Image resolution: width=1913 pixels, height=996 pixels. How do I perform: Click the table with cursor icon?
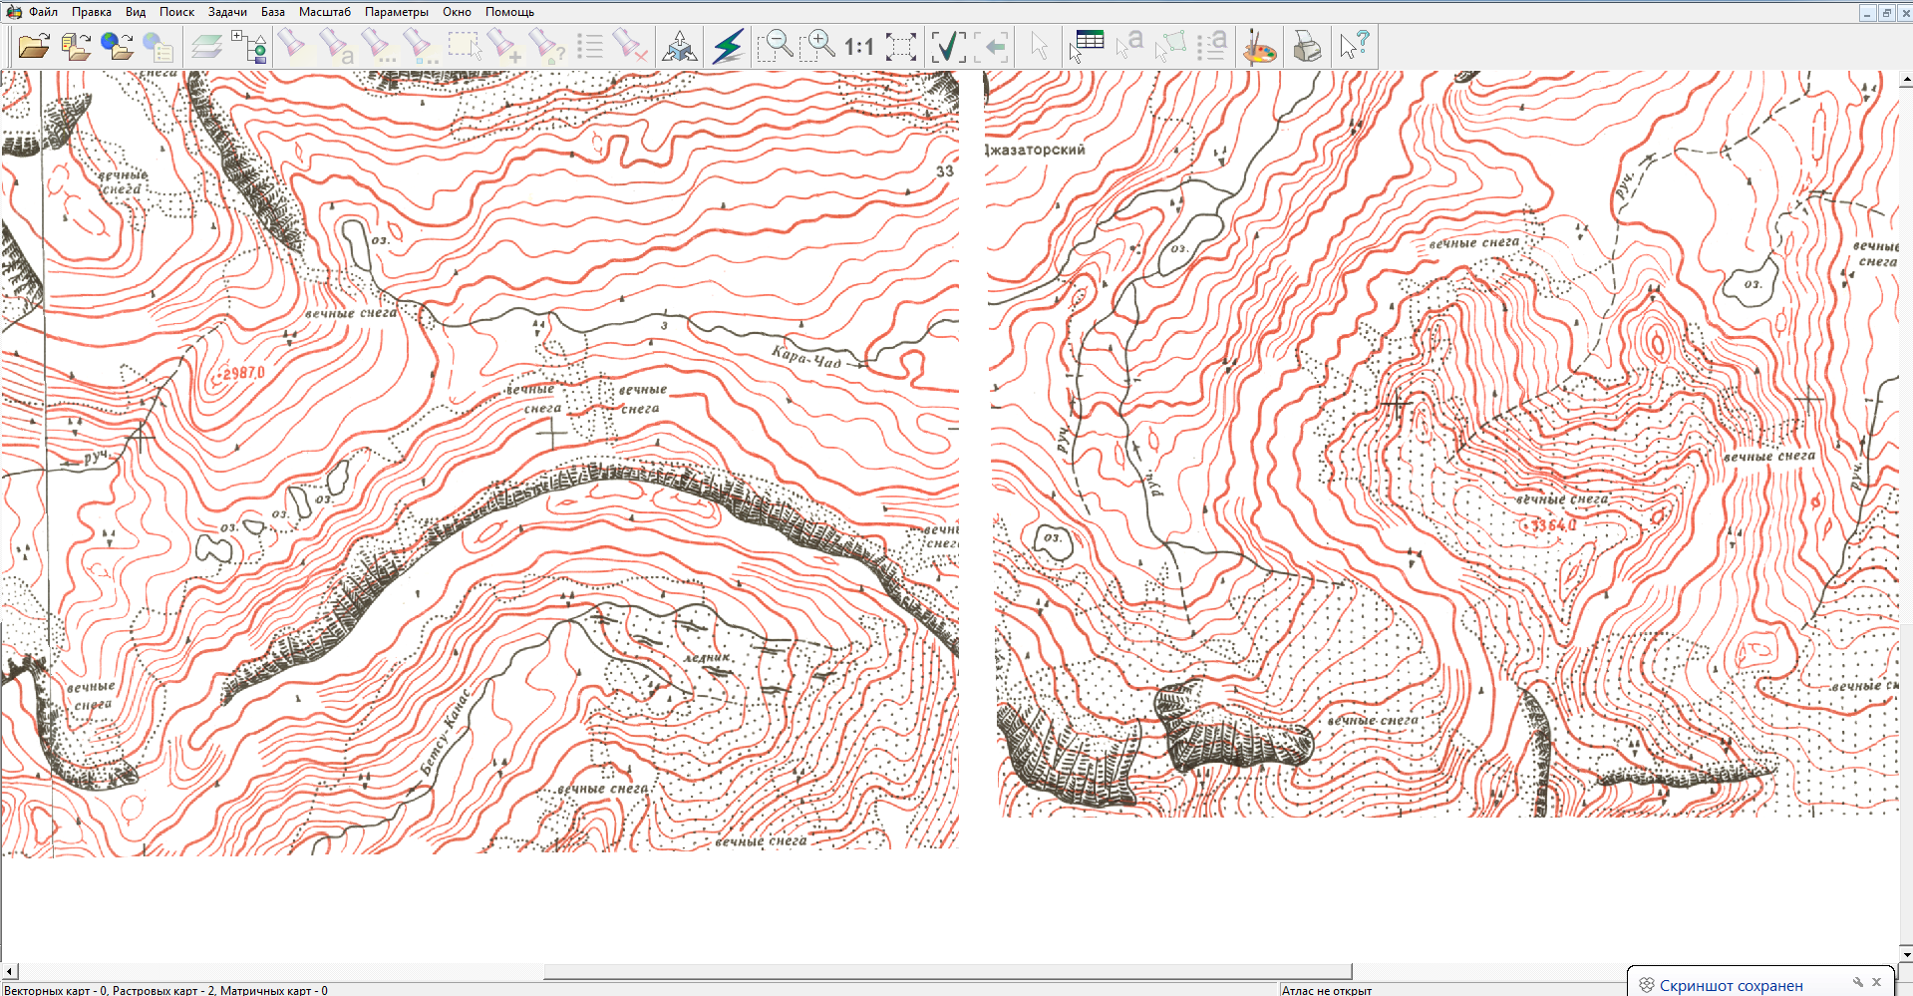click(x=1086, y=46)
